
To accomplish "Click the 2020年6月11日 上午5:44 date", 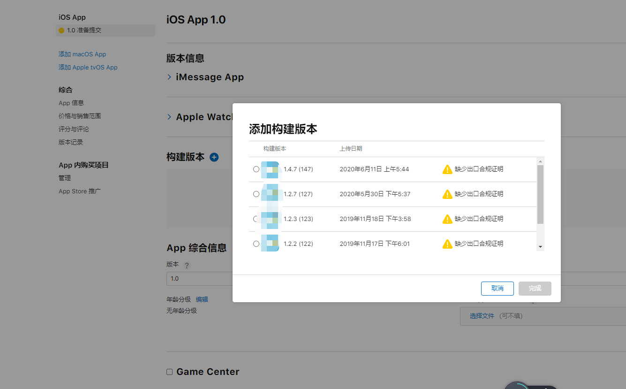I will click(x=375, y=169).
